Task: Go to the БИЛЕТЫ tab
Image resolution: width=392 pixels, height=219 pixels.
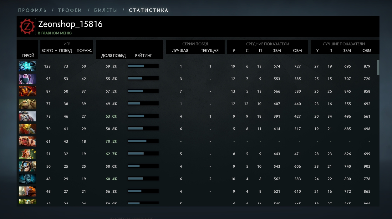Action: pyautogui.click(x=106, y=10)
